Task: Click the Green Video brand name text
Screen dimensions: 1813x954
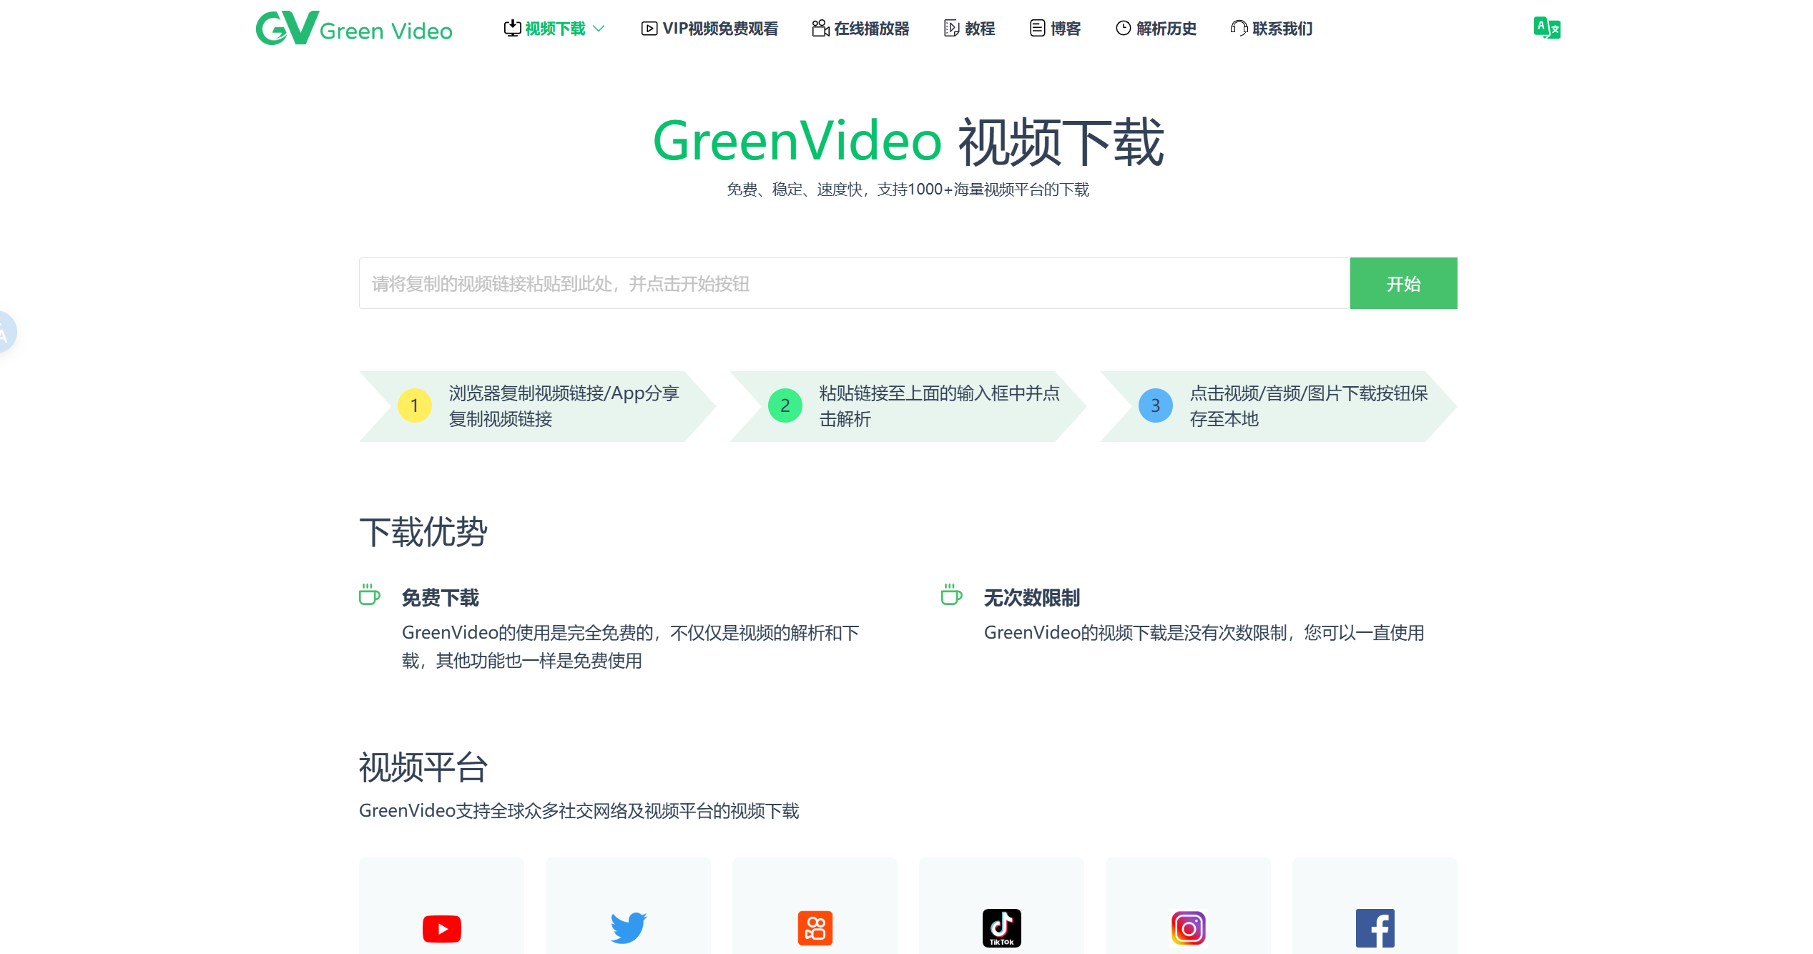Action: click(386, 31)
